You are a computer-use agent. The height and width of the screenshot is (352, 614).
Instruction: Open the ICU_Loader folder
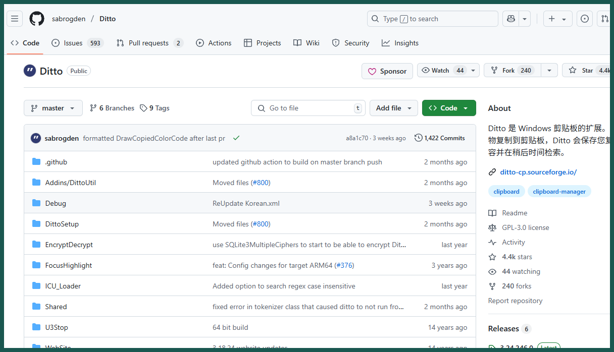click(63, 286)
